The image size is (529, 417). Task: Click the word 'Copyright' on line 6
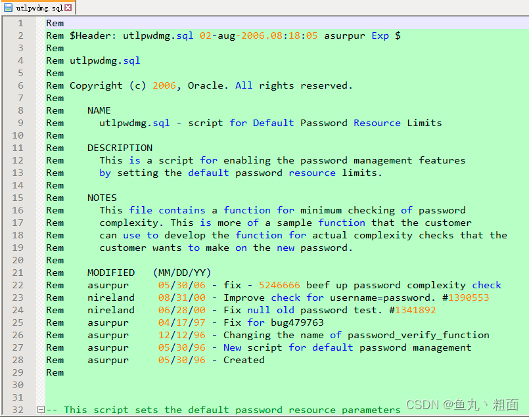pyautogui.click(x=96, y=86)
